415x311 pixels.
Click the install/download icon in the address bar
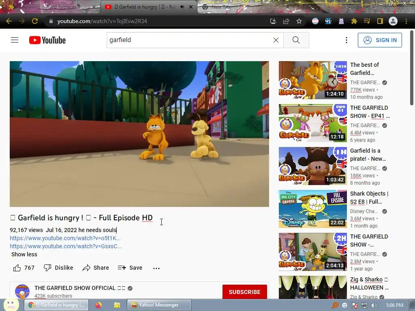[x=273, y=21]
